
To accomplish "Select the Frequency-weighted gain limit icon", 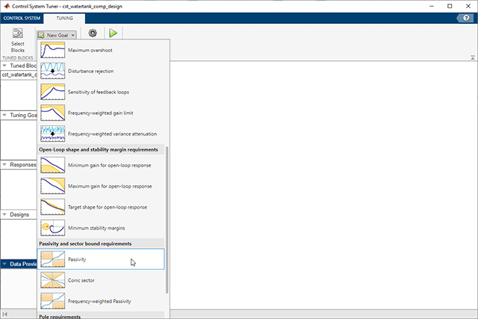I will coord(53,113).
